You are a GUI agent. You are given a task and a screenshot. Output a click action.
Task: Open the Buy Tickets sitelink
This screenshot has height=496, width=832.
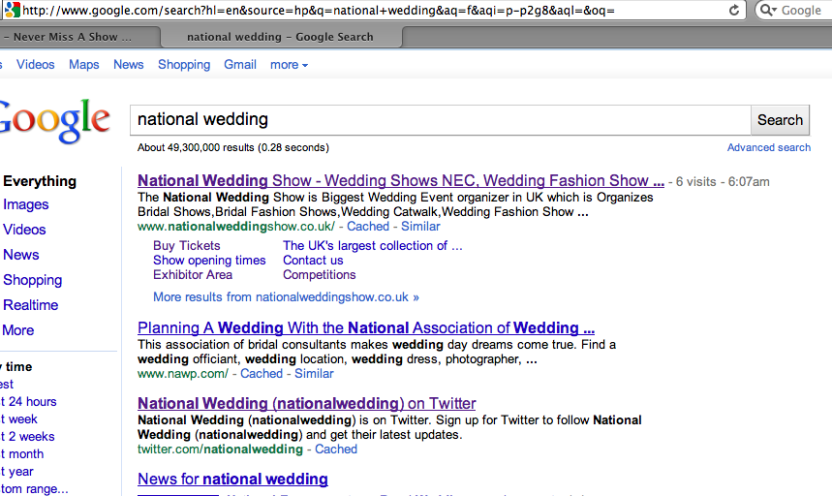186,246
